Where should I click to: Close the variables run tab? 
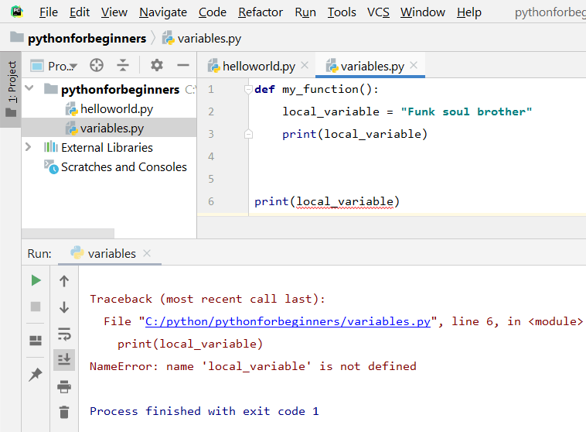tap(147, 253)
